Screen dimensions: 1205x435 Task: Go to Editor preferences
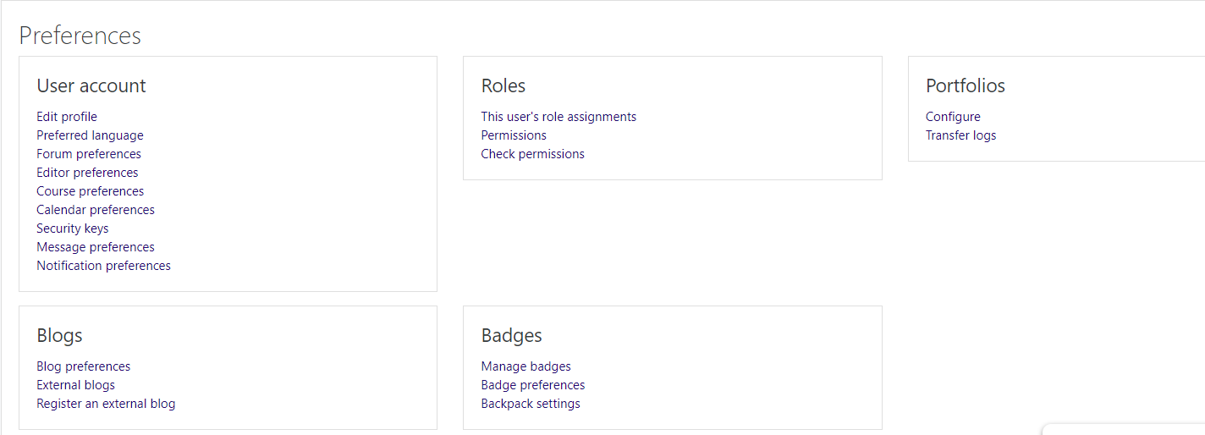[x=87, y=173]
